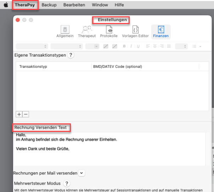Open the Apple menu
Viewport: 214px width, 192px height.
point(6,5)
